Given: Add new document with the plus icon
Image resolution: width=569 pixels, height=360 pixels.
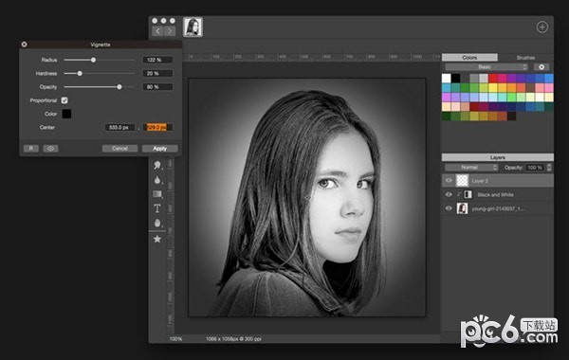Looking at the screenshot, I should tap(542, 27).
